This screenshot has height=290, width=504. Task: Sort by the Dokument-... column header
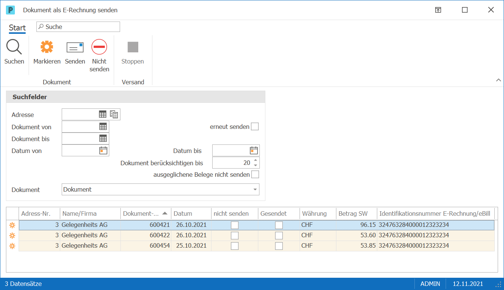click(x=146, y=214)
